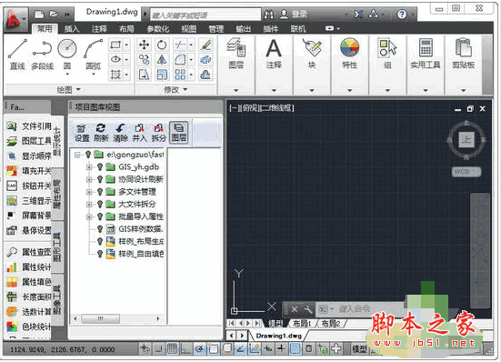The height and width of the screenshot is (362, 501).
Task: Switch to the 参数化 ribbon tab
Action: point(158,29)
